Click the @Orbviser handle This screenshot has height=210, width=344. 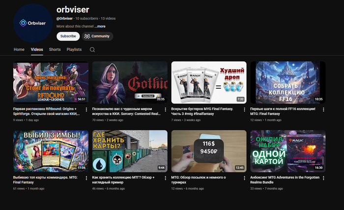tap(64, 18)
